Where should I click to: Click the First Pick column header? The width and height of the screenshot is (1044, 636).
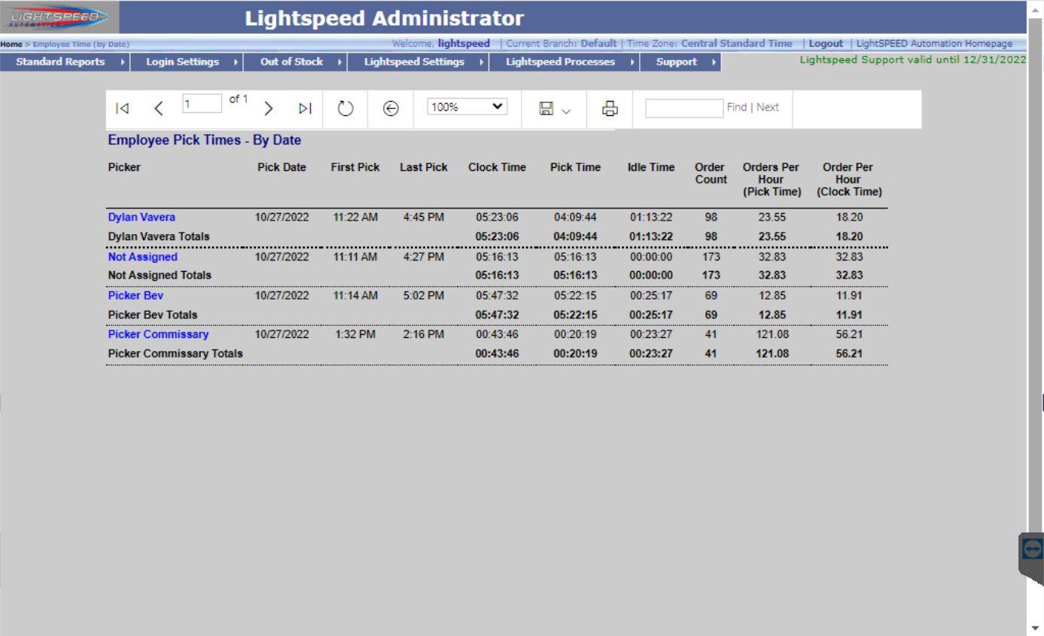tap(355, 168)
